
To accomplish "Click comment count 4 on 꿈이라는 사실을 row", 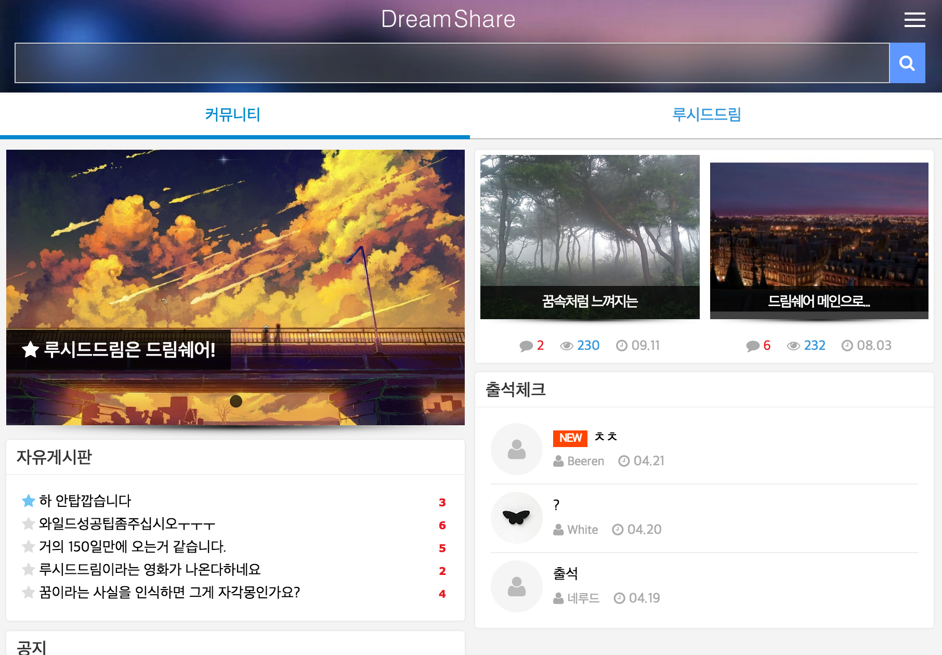I will pyautogui.click(x=442, y=594).
